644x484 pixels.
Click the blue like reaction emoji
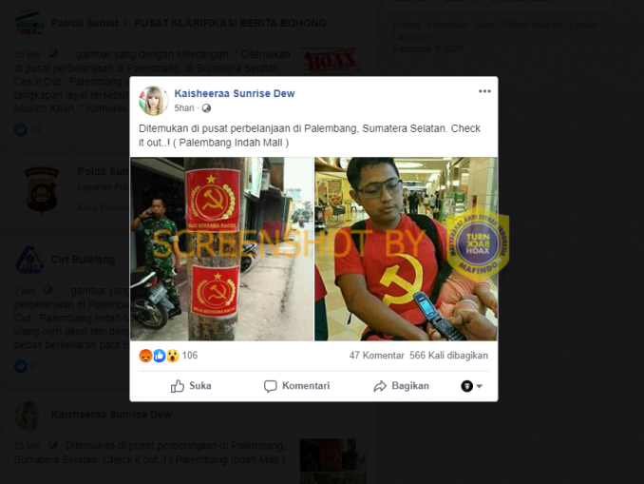pyautogui.click(x=160, y=356)
